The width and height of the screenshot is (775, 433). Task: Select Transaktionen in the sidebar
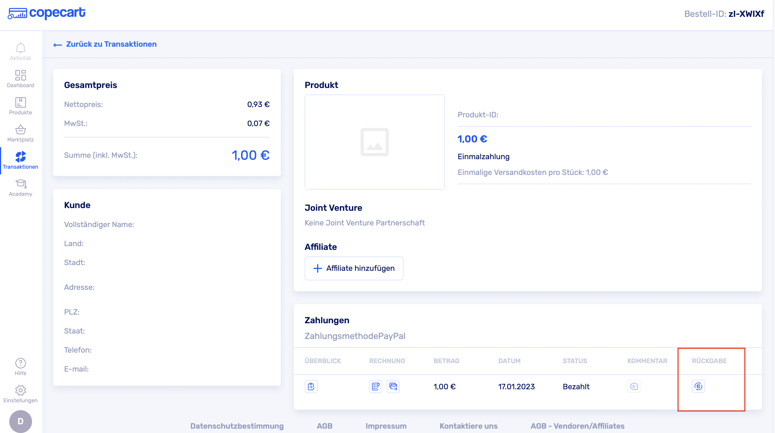[x=20, y=160]
